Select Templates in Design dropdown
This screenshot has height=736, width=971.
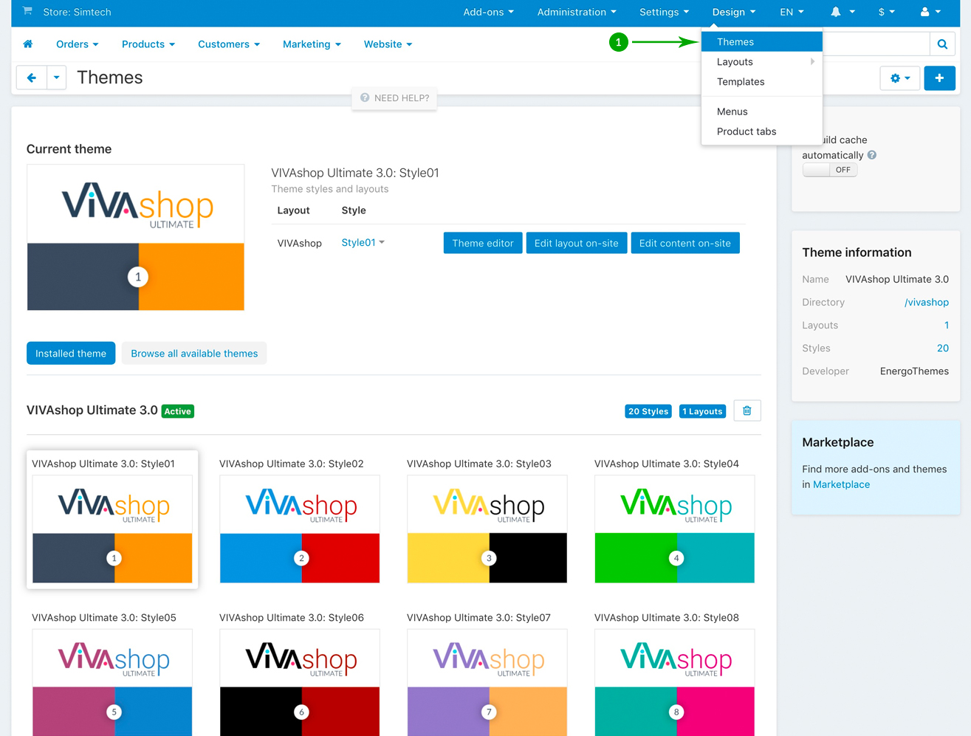click(x=761, y=82)
